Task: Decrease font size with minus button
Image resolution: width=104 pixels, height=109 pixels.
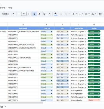Action: point(19,14)
